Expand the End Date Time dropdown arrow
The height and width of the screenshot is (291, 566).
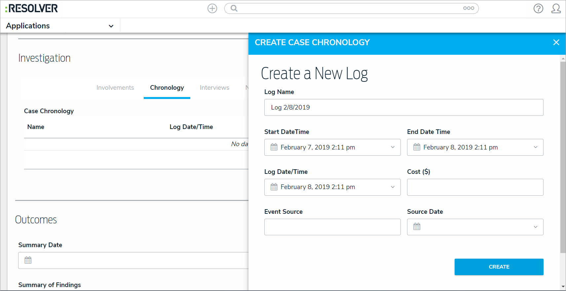tap(535, 147)
